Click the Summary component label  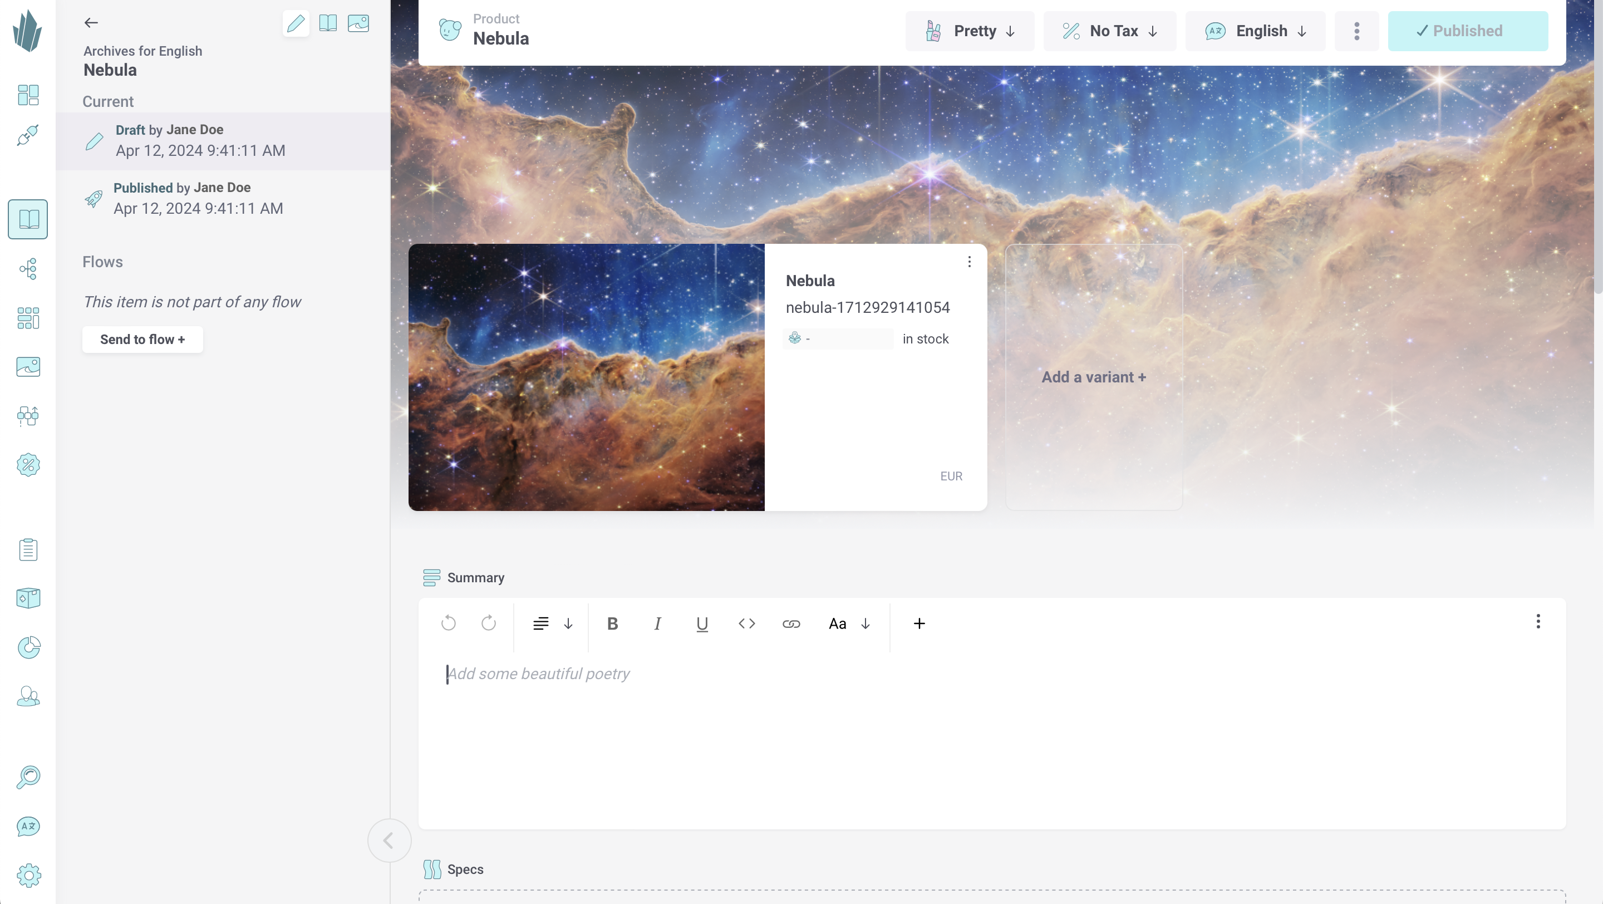pos(475,578)
